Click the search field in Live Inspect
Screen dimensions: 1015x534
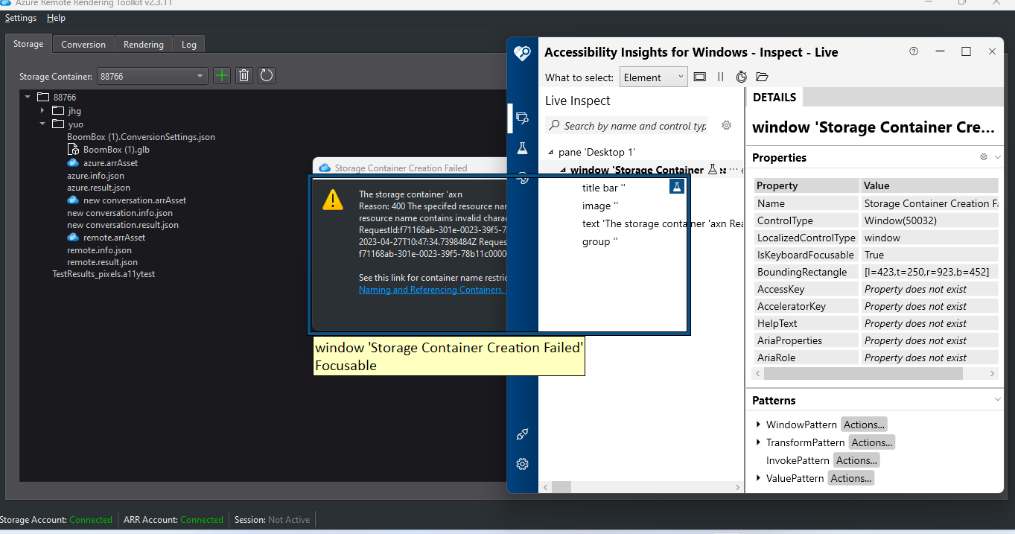[627, 126]
